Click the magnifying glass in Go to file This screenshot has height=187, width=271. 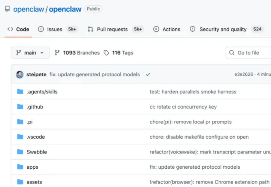[x=232, y=53]
